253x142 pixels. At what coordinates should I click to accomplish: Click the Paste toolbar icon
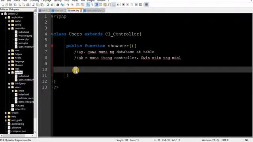click(42, 5)
